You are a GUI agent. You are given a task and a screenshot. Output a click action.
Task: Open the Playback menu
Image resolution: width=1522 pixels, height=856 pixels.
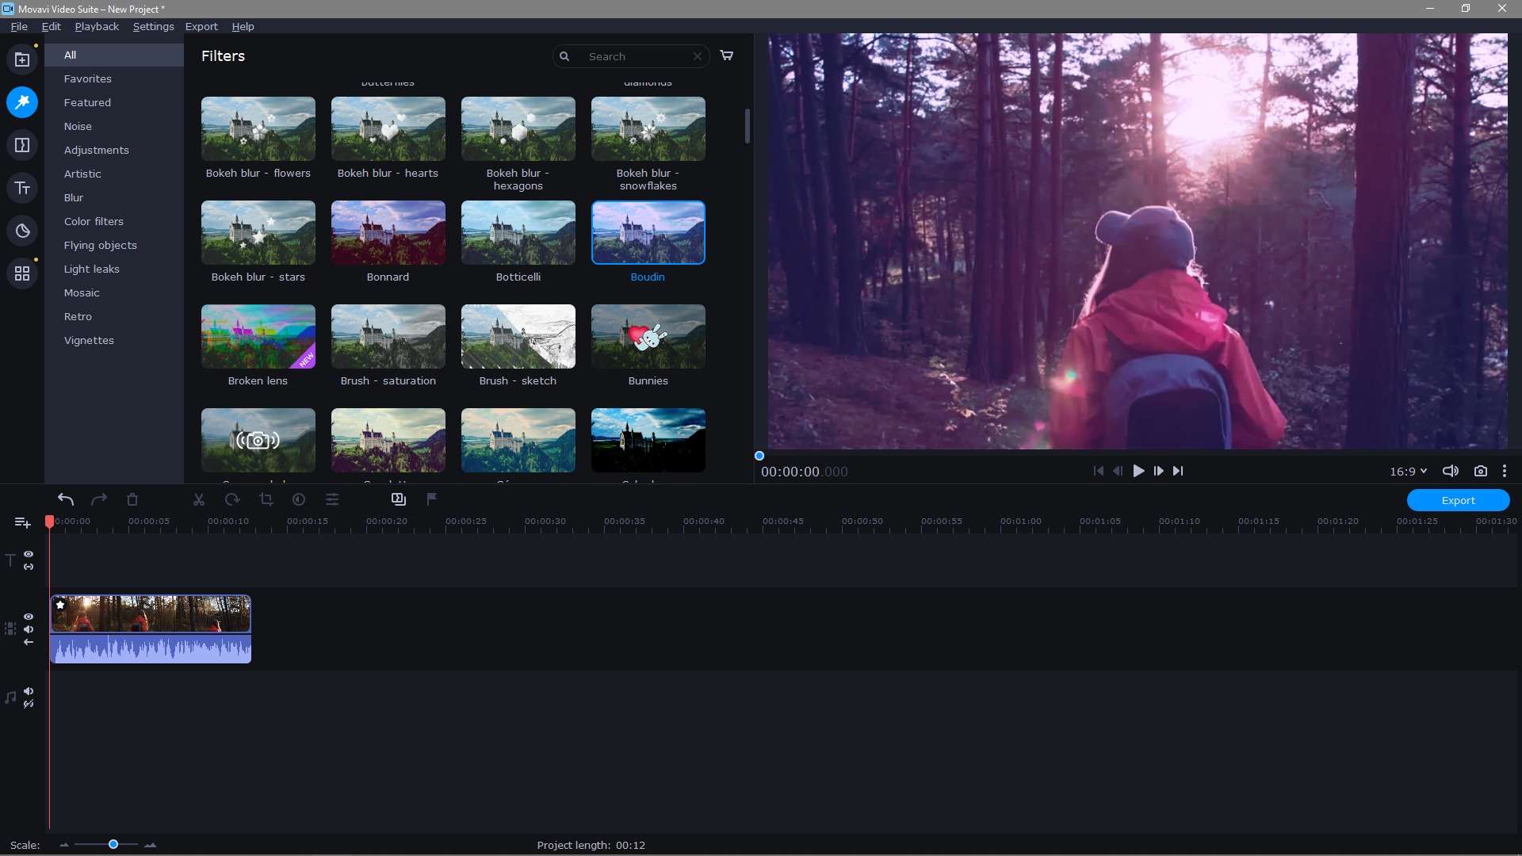click(96, 26)
